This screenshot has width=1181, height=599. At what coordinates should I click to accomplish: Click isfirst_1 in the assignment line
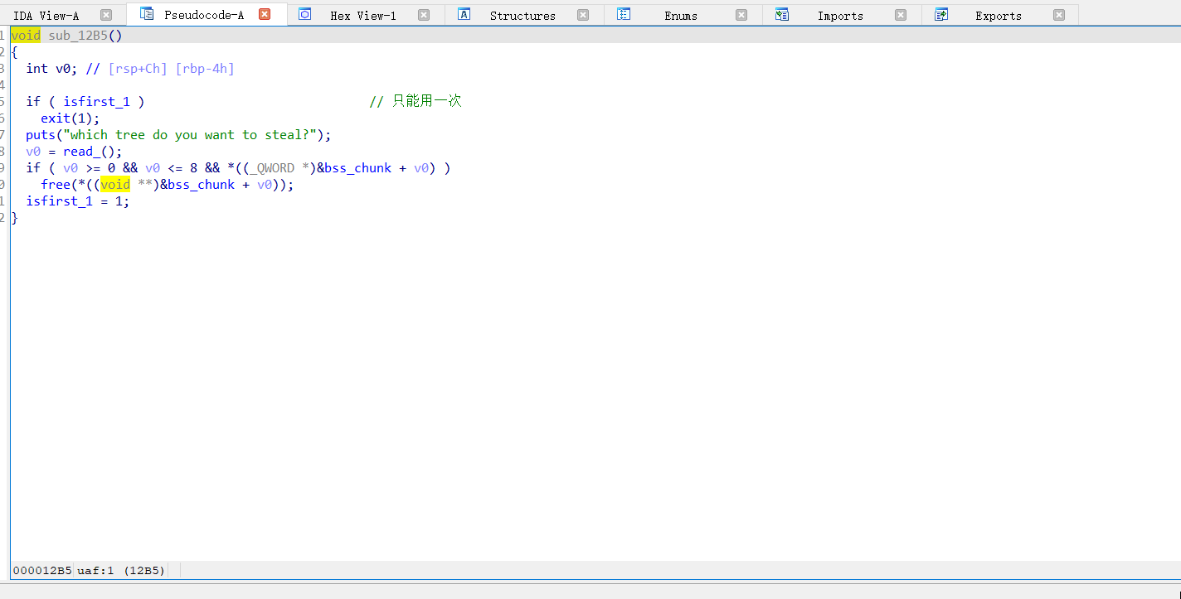(60, 201)
